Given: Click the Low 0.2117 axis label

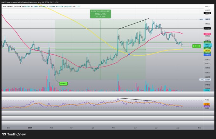Looking at the screenshot, I should coord(205,80).
